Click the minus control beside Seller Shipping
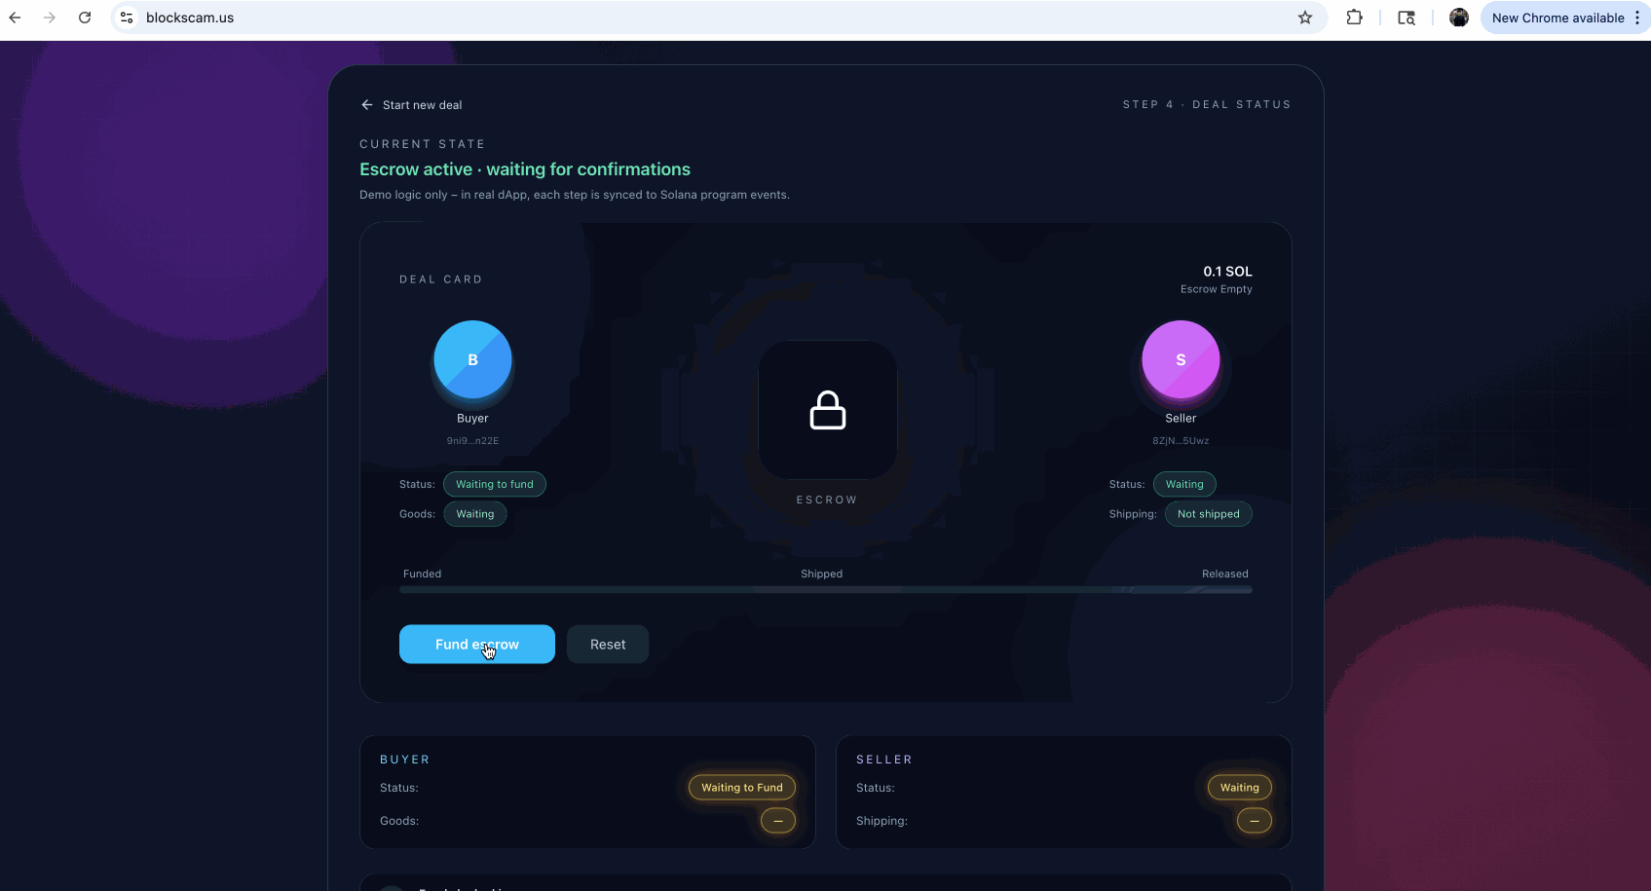The height and width of the screenshot is (891, 1651). 1254,821
